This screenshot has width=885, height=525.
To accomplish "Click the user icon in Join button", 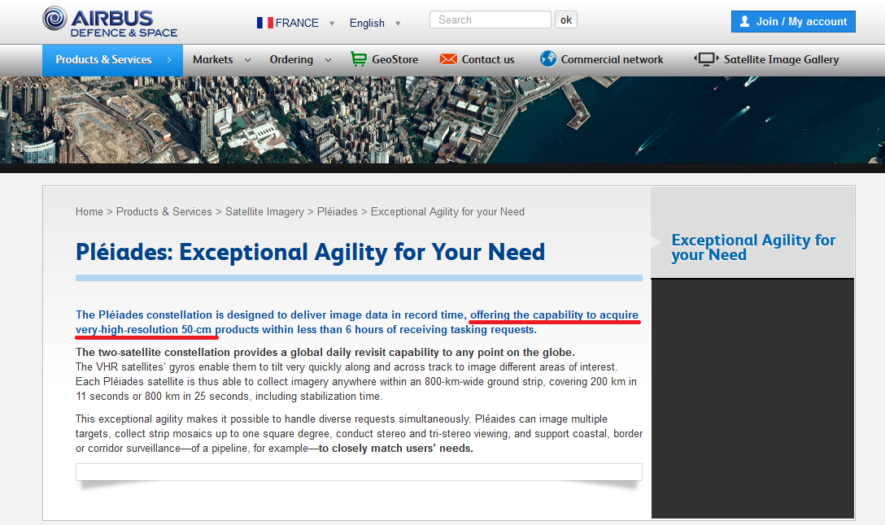I will [x=745, y=21].
